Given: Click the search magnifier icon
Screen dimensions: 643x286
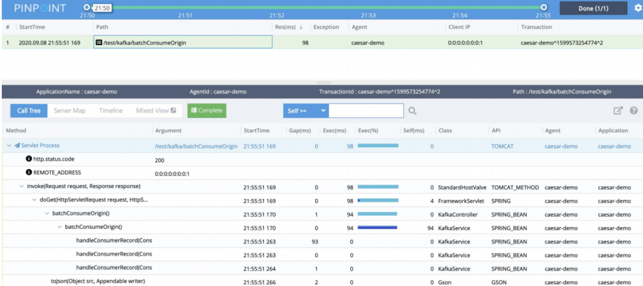Looking at the screenshot, I should point(413,111).
